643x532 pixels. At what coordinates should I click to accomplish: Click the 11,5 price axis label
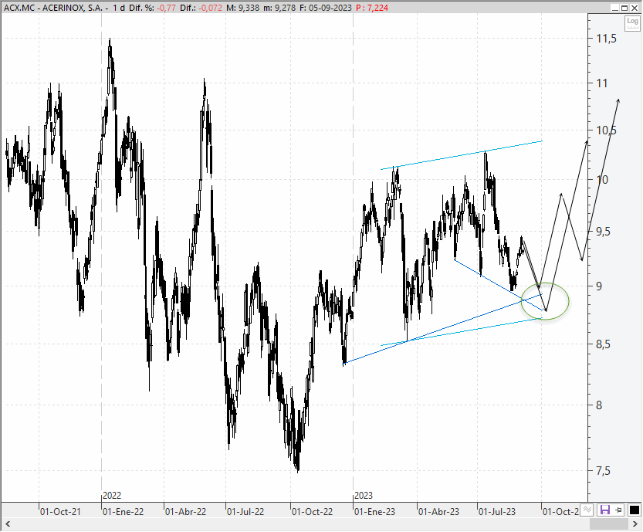point(607,39)
